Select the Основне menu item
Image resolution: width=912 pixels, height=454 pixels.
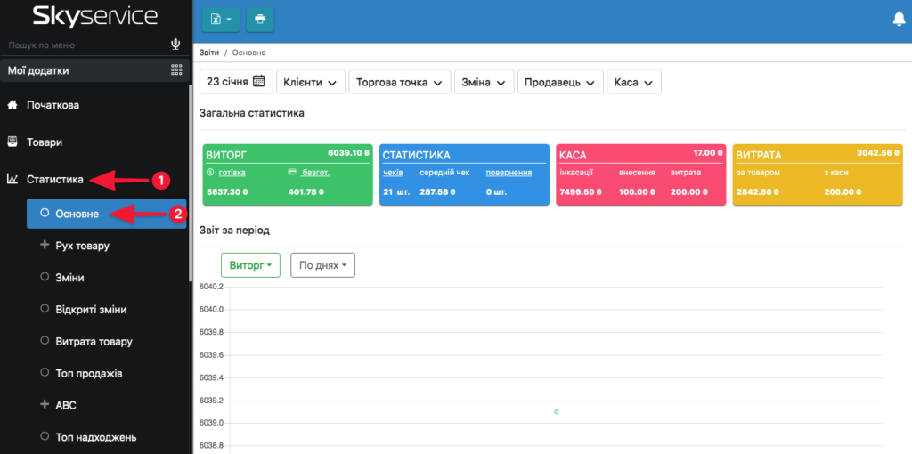(x=83, y=214)
